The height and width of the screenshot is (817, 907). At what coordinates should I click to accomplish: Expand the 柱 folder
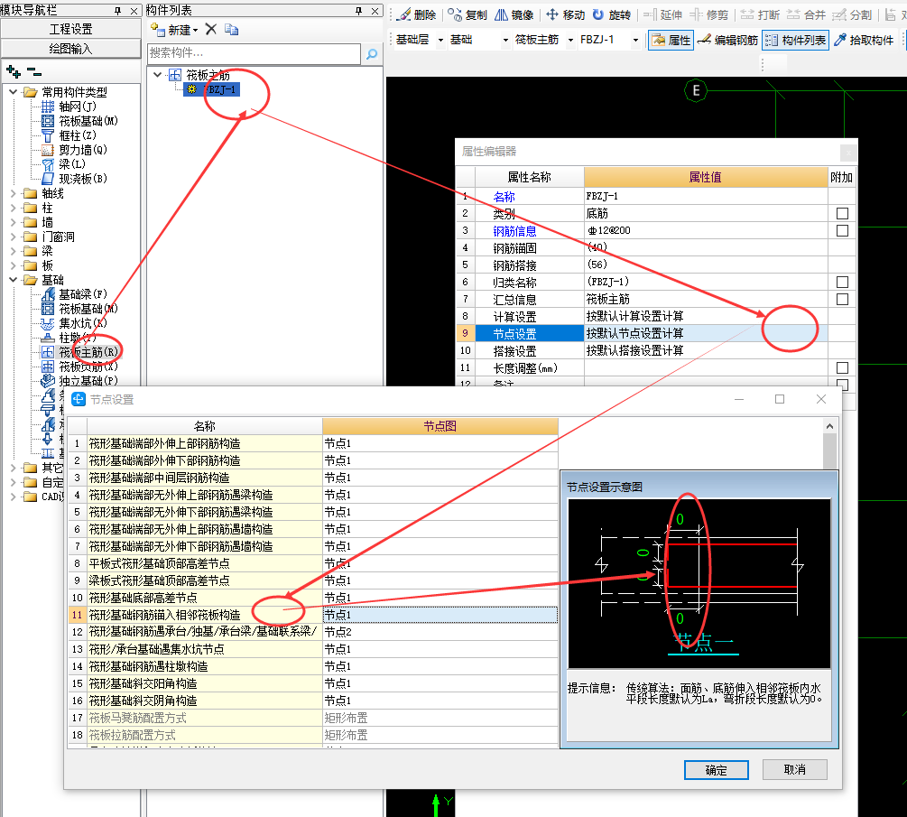coord(14,208)
